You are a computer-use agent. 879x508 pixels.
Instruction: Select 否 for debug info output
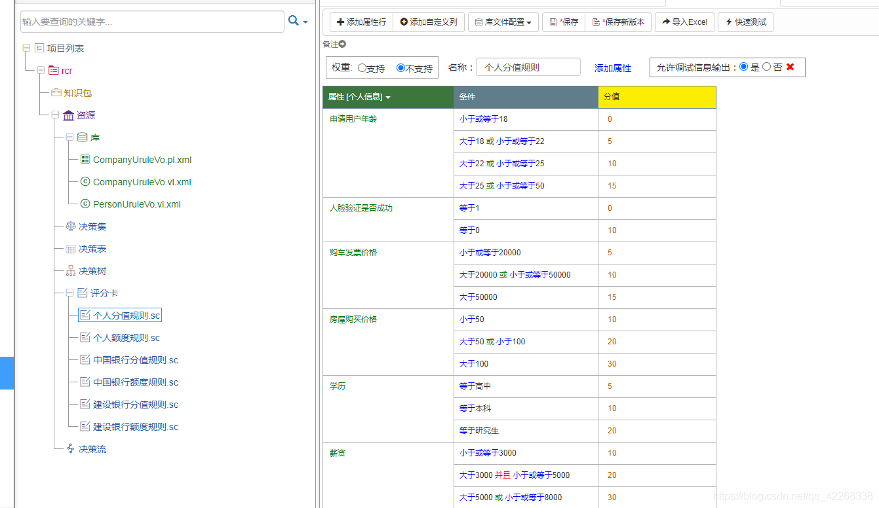[x=767, y=67]
